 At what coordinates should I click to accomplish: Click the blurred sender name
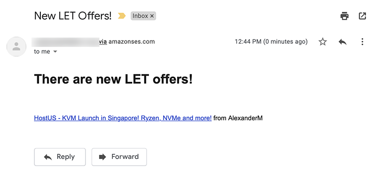pyautogui.click(x=65, y=42)
